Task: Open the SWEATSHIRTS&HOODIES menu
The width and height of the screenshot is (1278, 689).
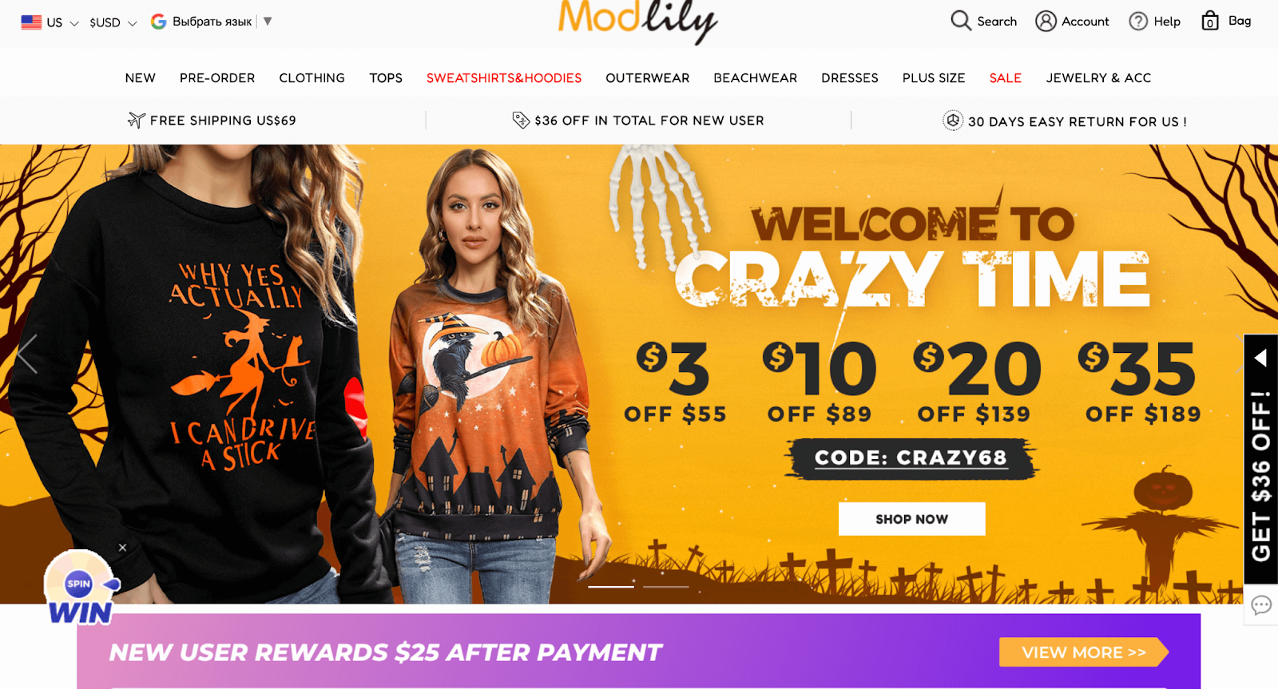Action: pyautogui.click(x=504, y=78)
